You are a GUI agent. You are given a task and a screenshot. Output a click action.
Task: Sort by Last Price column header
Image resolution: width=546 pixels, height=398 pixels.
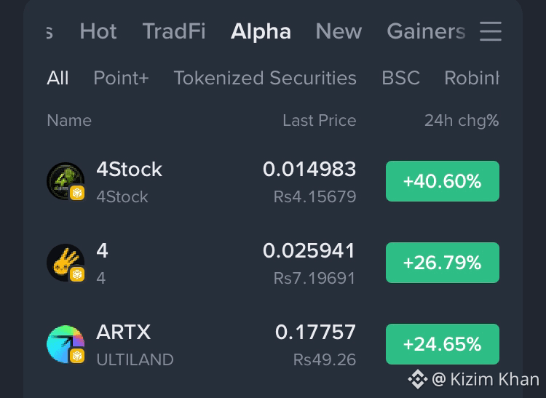pyautogui.click(x=320, y=121)
